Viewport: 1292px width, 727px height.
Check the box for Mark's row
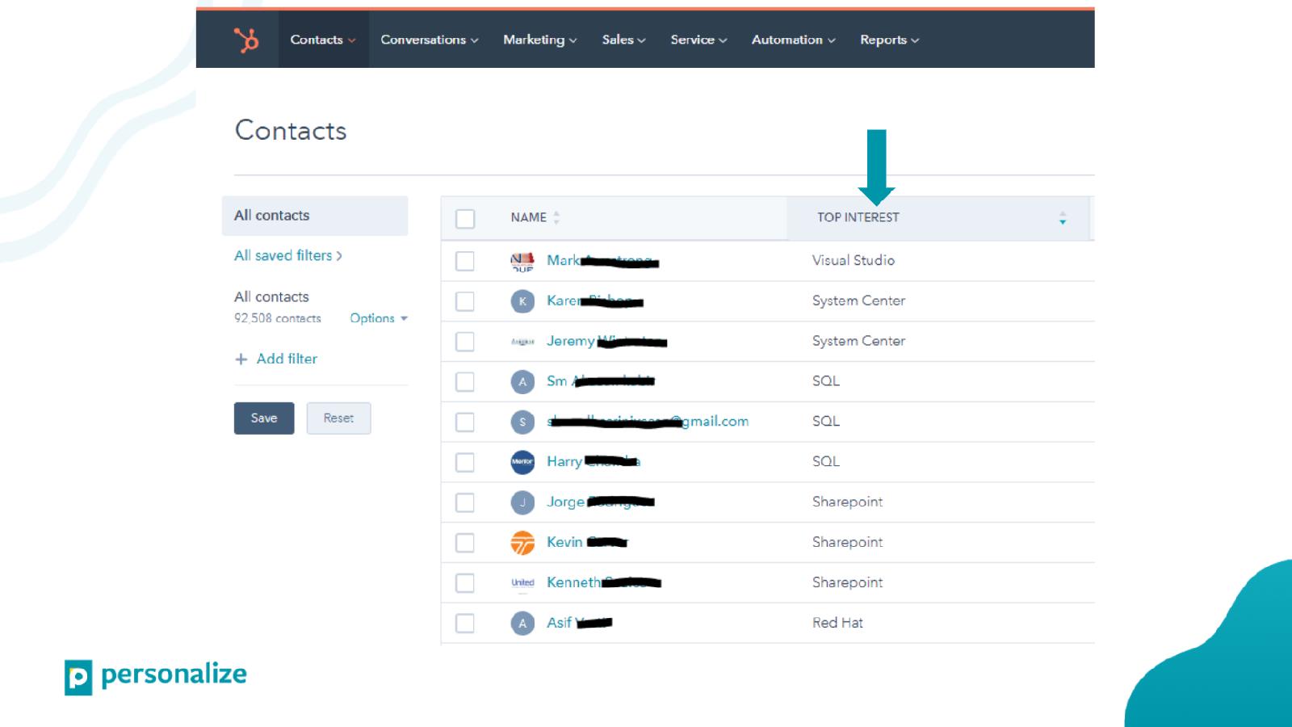[465, 261]
